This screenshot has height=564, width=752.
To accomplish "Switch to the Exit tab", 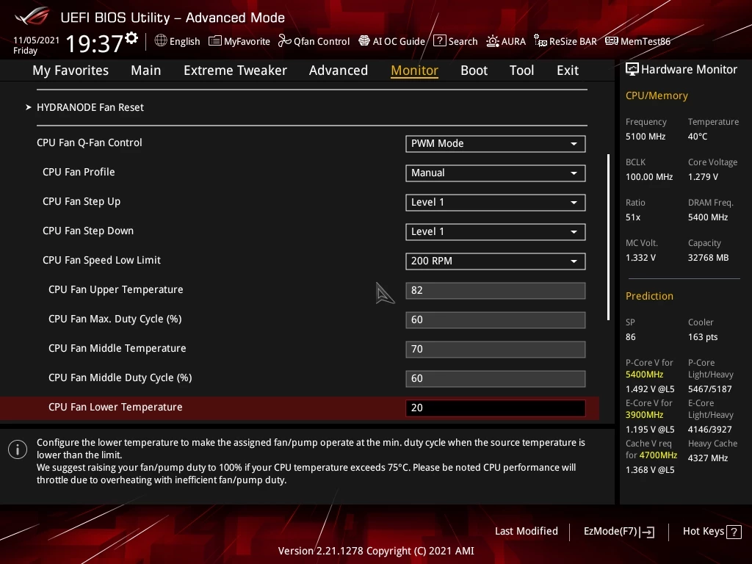I will pyautogui.click(x=568, y=70).
